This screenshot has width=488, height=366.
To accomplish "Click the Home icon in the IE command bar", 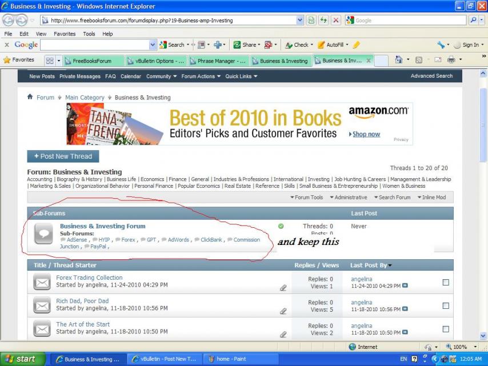I will (x=398, y=59).
